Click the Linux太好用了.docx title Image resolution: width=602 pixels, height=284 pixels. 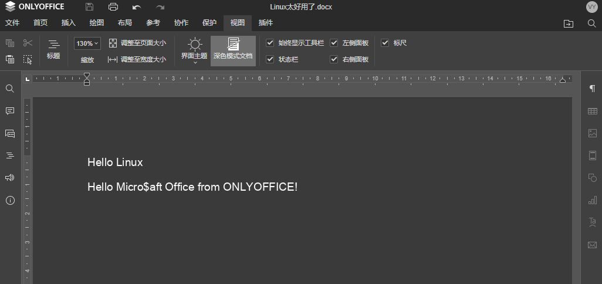coord(301,7)
